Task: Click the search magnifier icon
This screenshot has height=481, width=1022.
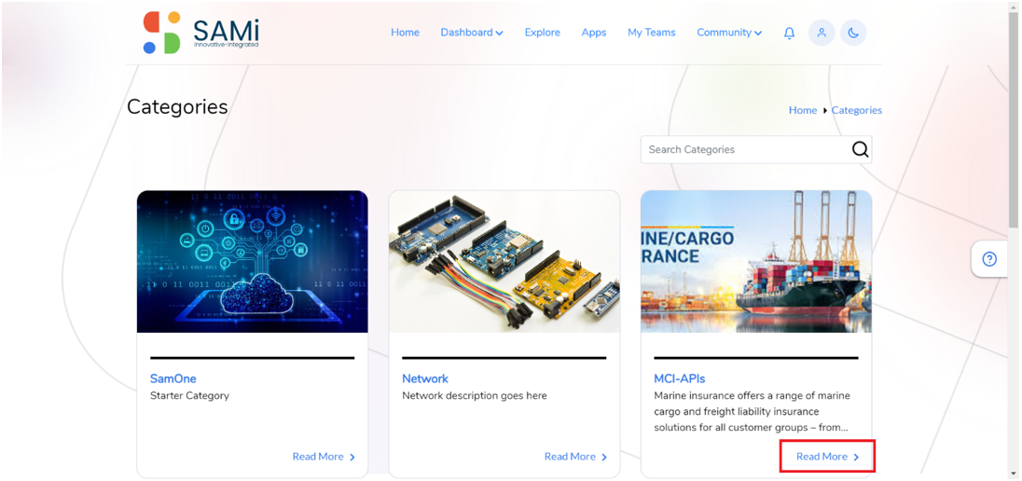Action: point(861,149)
